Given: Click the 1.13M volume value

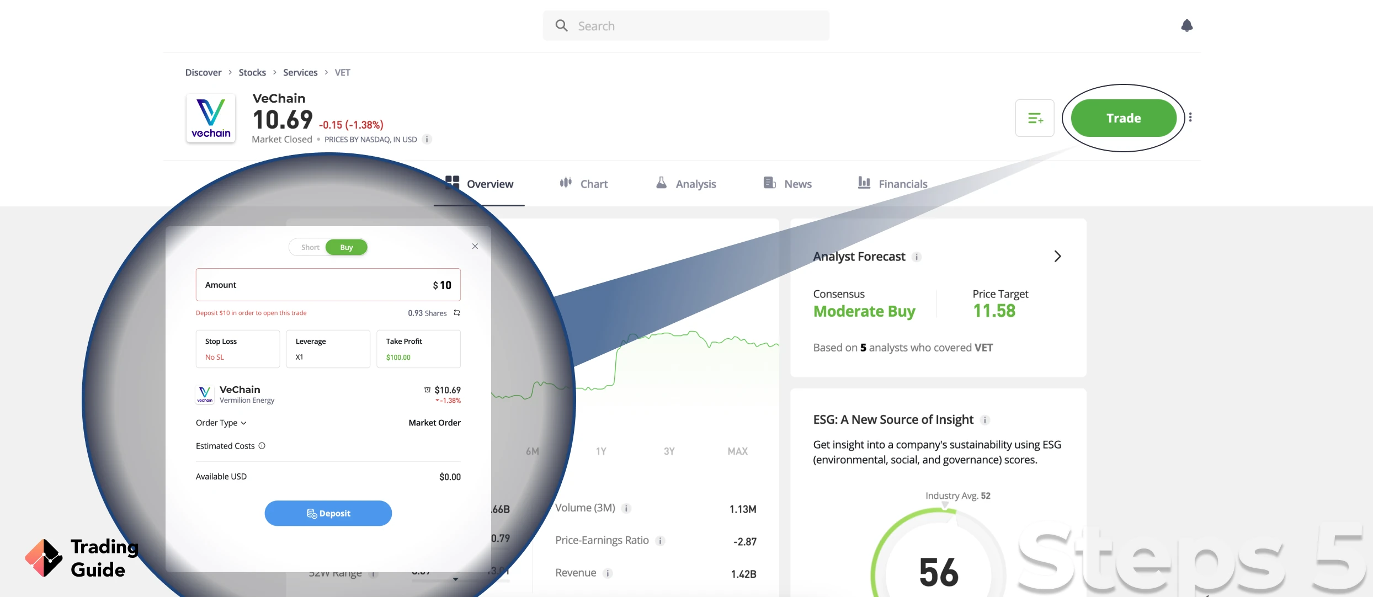Looking at the screenshot, I should pos(743,509).
